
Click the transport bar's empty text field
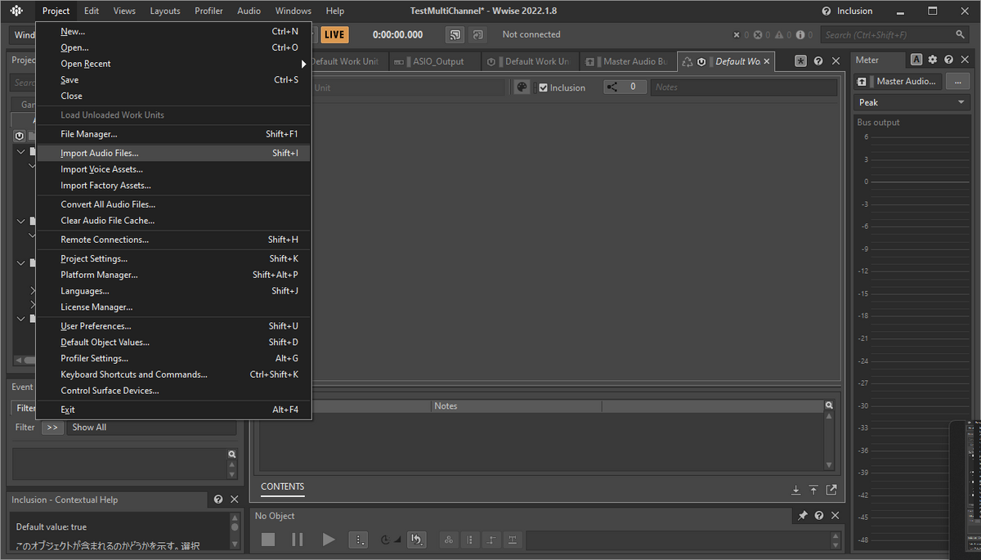679,540
